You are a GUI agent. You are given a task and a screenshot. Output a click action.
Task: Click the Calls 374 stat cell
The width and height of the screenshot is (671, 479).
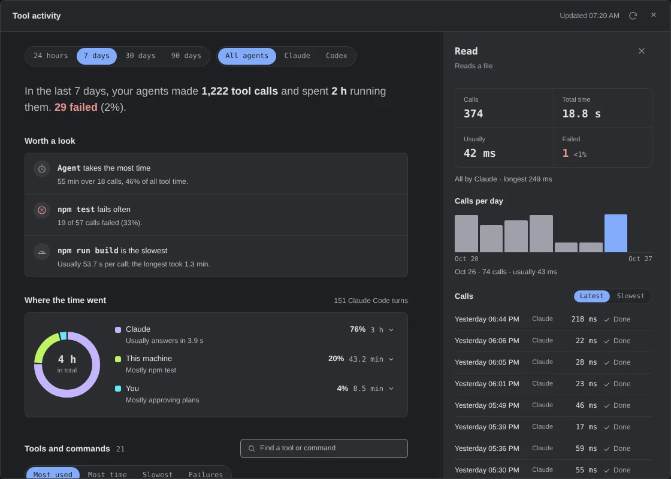tap(504, 108)
